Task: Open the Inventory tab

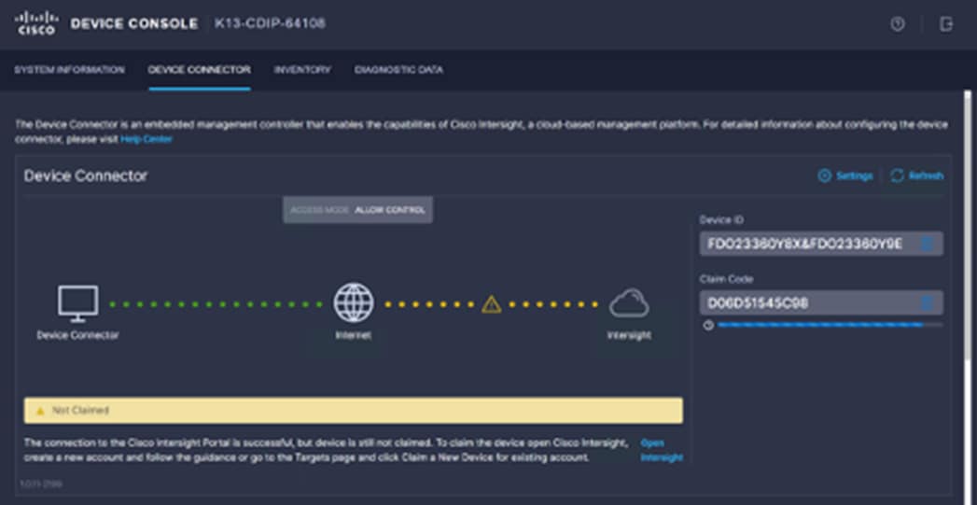Action: coord(302,70)
